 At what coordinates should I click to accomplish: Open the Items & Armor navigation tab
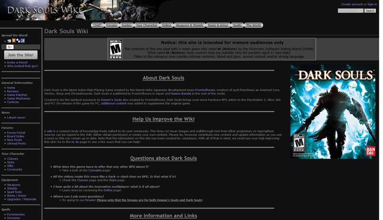218,25
